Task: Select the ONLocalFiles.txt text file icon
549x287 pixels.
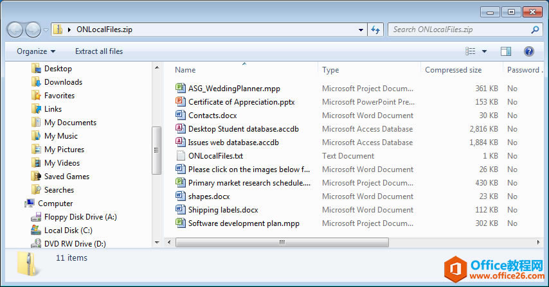Action: (180, 156)
